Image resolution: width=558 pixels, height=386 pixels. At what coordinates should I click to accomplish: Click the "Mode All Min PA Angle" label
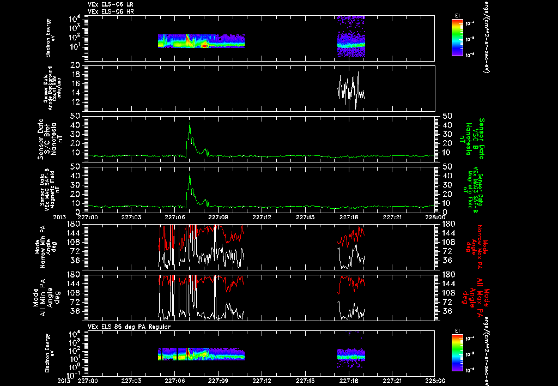[47, 297]
